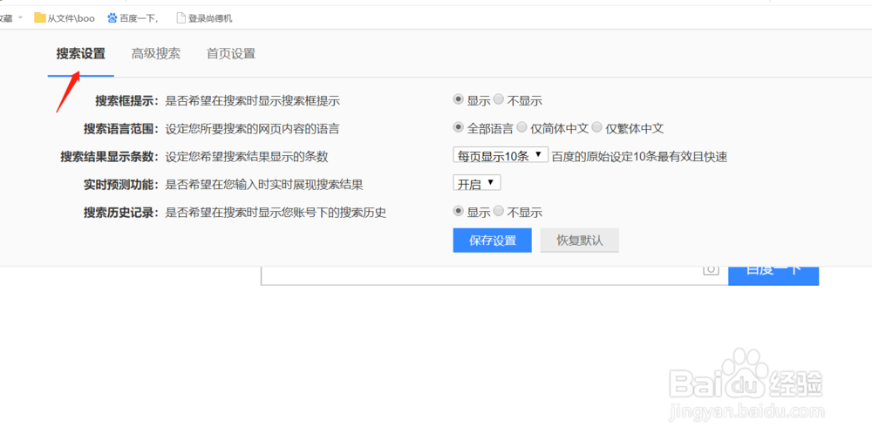Select 不显示 for 搜索历史记录
Image resolution: width=872 pixels, height=441 pixels.
[x=499, y=211]
